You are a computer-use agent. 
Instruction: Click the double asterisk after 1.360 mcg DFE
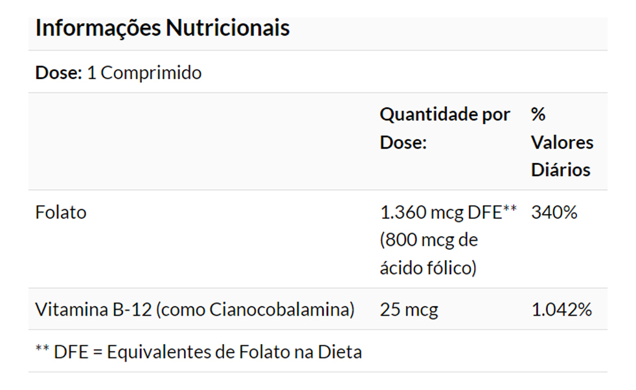tap(509, 210)
